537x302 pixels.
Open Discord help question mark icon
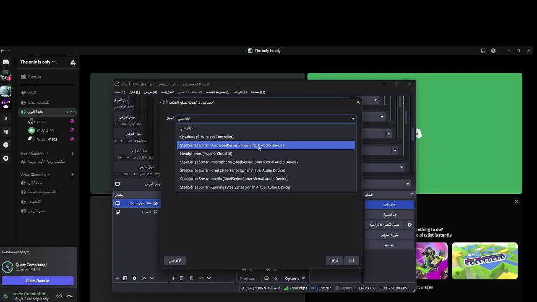[x=493, y=51]
